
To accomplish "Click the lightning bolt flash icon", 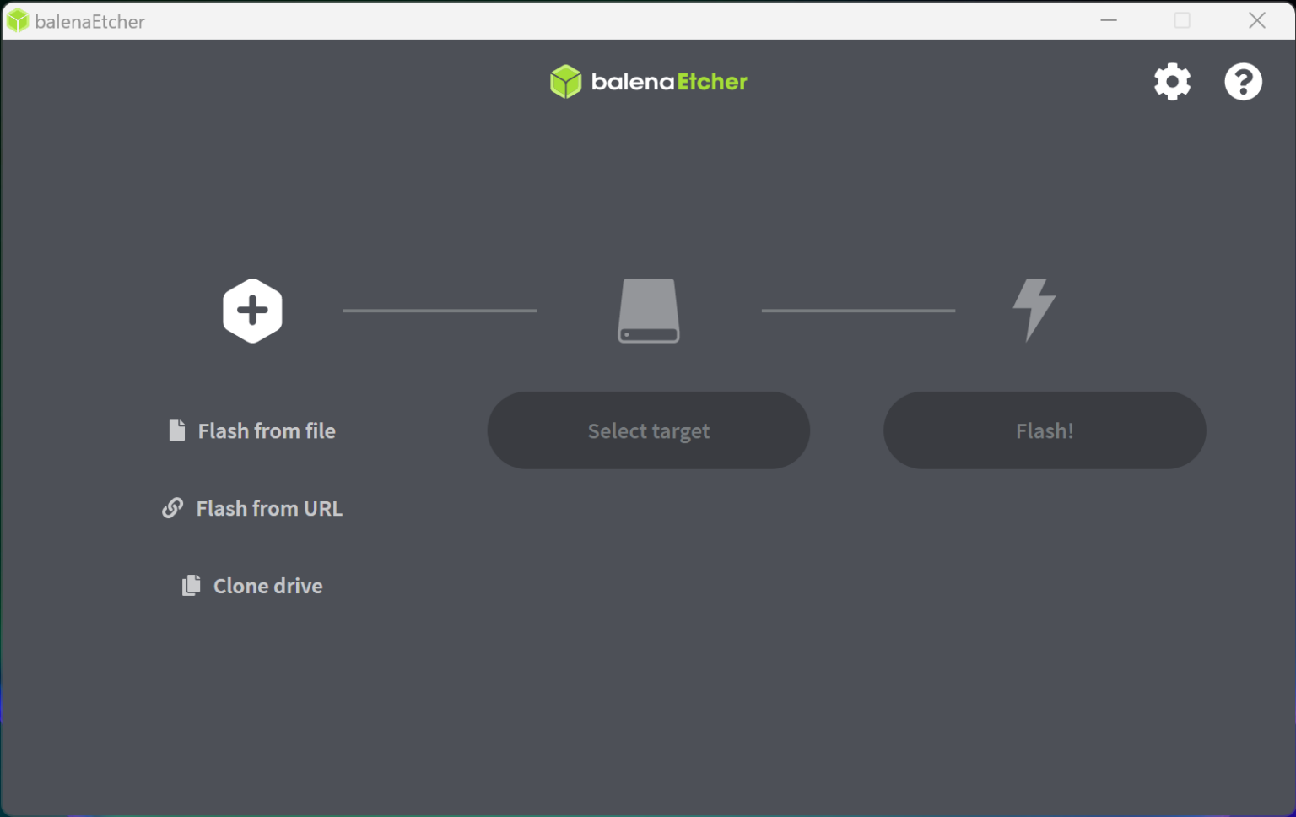I will (x=1033, y=311).
